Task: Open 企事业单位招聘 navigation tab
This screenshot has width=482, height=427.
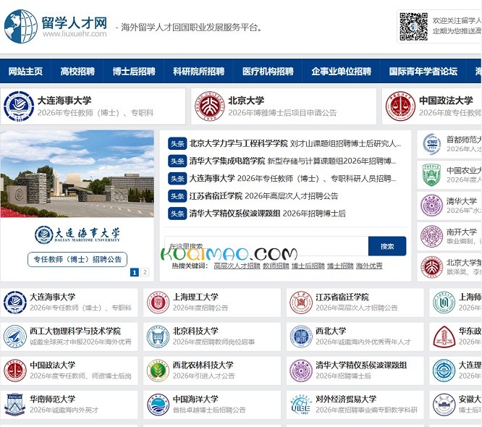Action: pos(341,72)
